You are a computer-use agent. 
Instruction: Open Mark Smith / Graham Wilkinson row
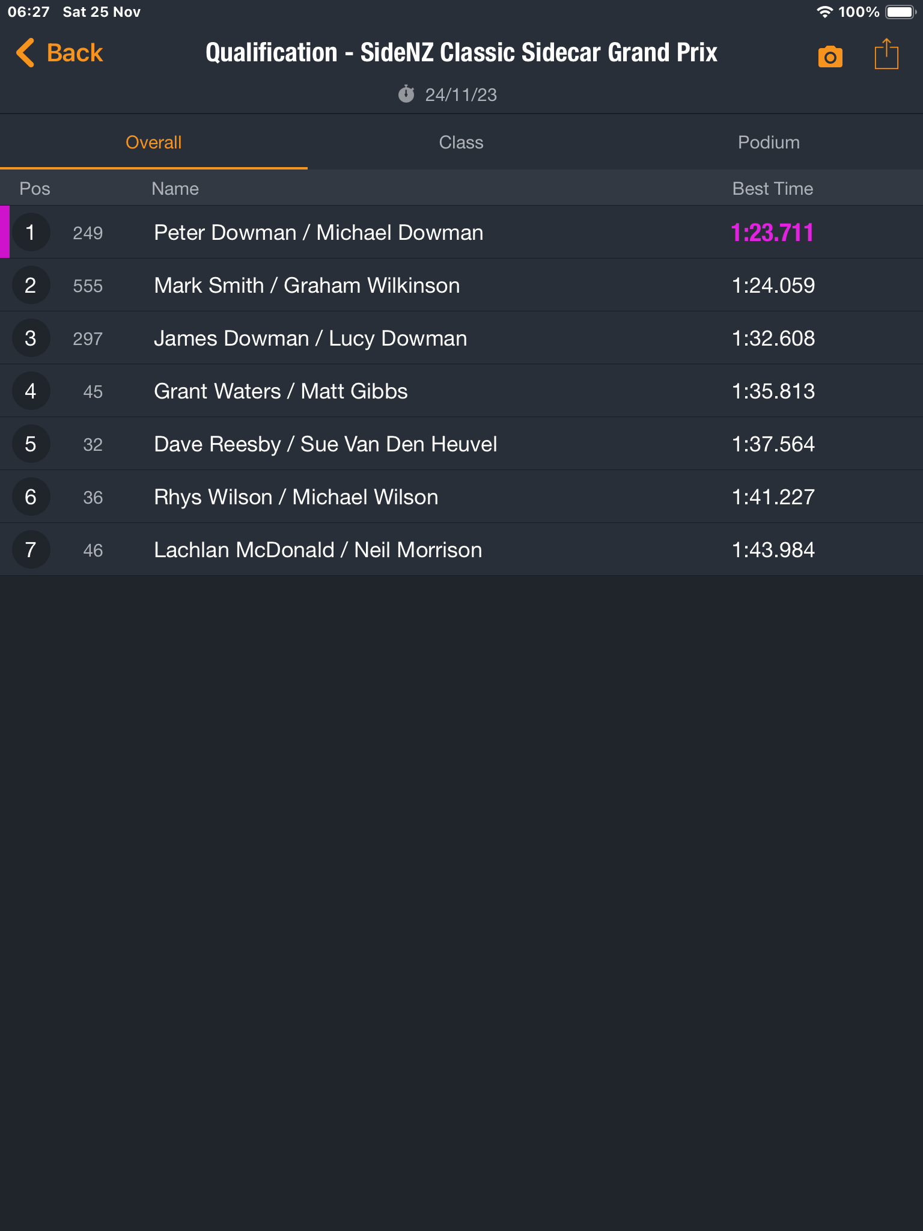pyautogui.click(x=461, y=285)
